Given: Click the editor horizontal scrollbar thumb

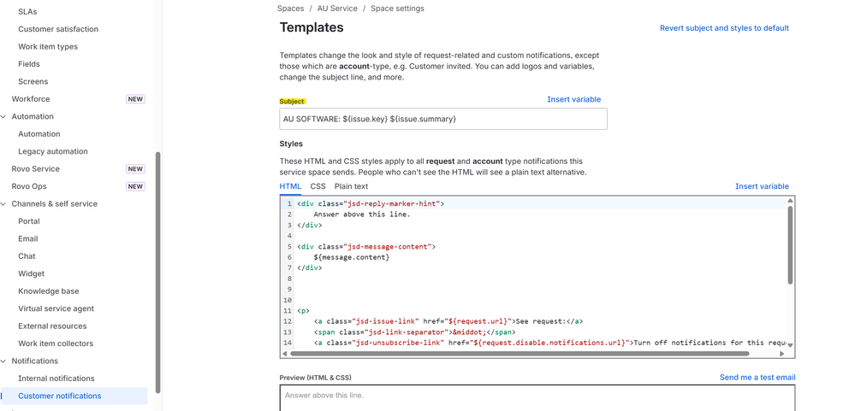Looking at the screenshot, I should pyautogui.click(x=520, y=353).
